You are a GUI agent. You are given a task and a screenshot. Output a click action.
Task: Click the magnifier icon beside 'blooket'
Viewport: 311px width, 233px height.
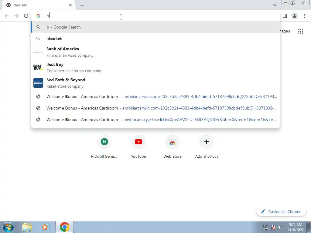[x=38, y=39]
